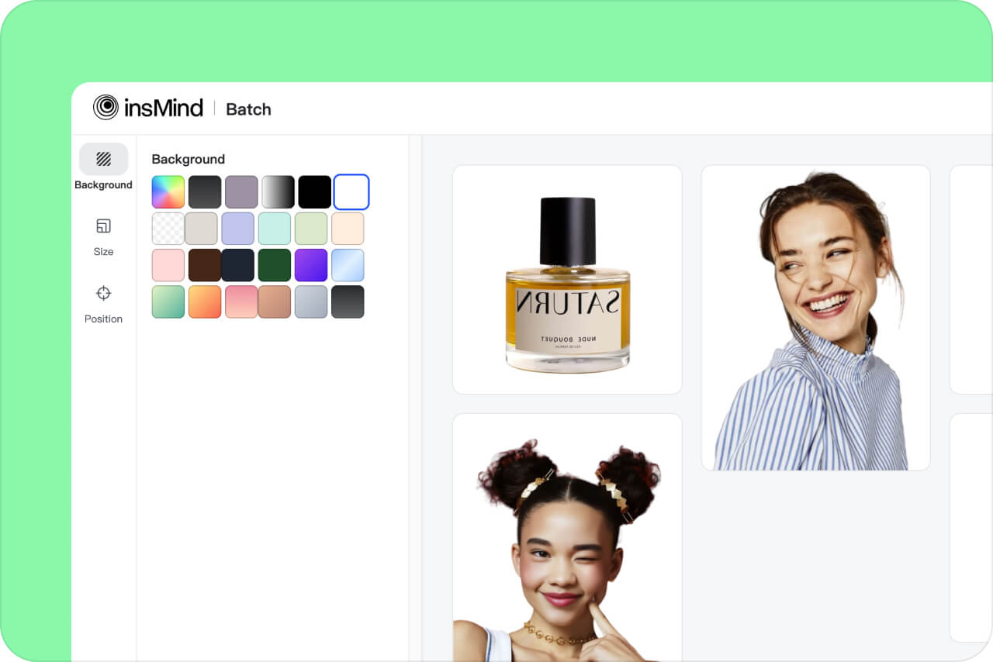The image size is (993, 662).
Task: Select the light pink swatch
Action: tap(168, 265)
